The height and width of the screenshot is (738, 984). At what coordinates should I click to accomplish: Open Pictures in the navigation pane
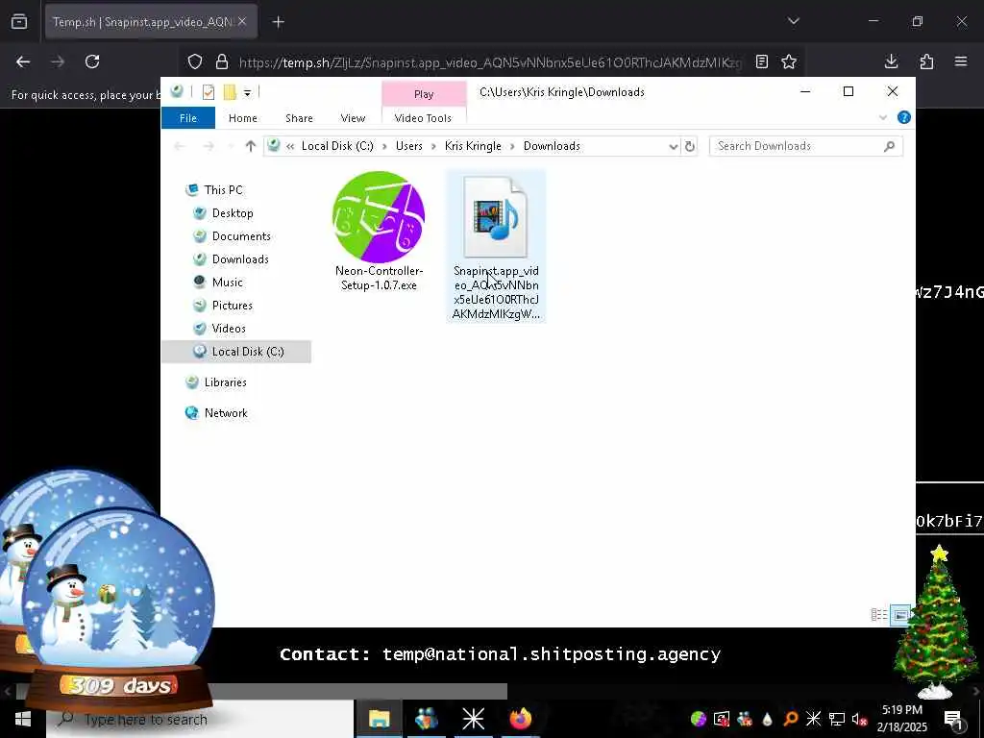pos(233,306)
